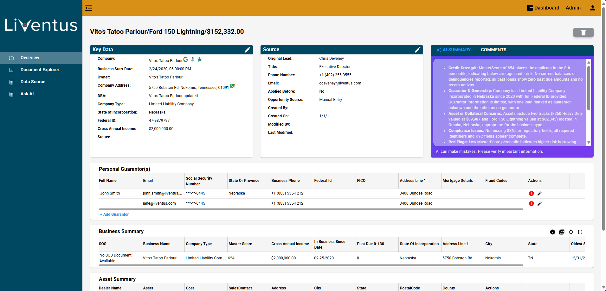The height and width of the screenshot is (291, 606).
Task: Click the green star icon beside the company name
Action: click(200, 59)
